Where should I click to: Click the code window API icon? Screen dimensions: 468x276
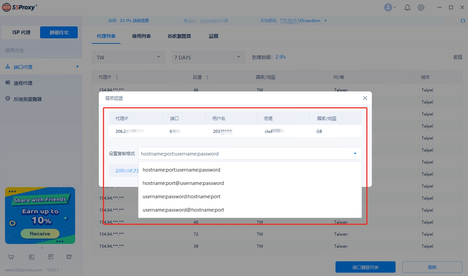(69, 257)
